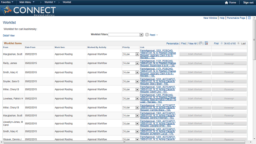
Task: Open FormApproval 1261 link for Loveless, Patrick H
Action: click(x=158, y=98)
